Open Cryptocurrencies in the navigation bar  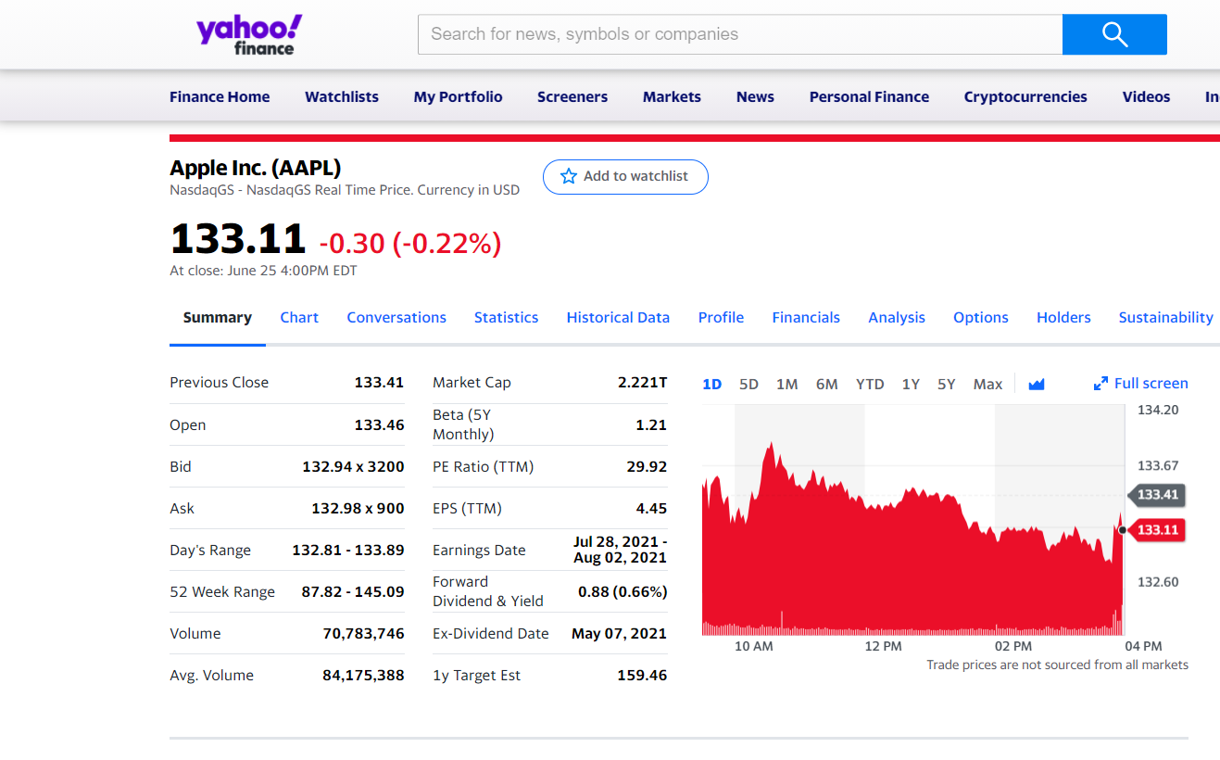pos(1025,96)
